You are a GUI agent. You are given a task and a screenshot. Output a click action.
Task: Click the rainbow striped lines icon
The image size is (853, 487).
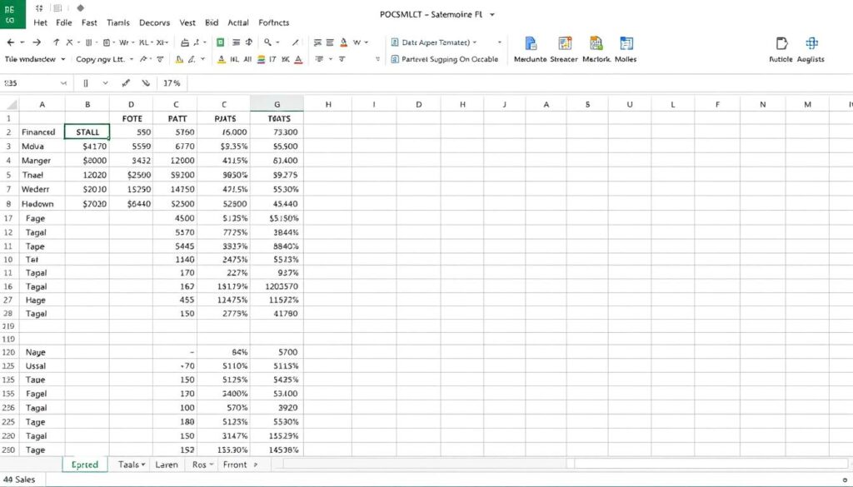click(x=261, y=59)
